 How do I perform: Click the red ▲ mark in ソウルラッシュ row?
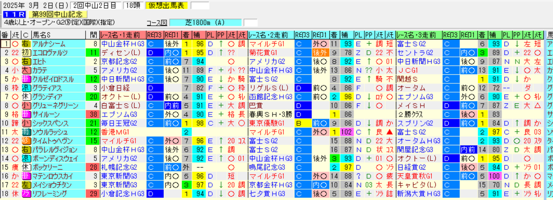pyautogui.click(x=389, y=132)
